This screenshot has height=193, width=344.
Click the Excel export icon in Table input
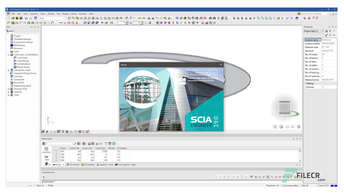pos(114,144)
